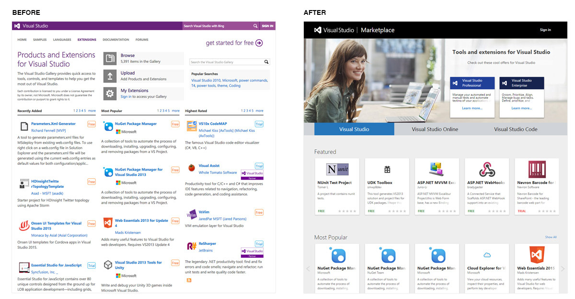
Task: Click Learn more on the Visual Studio Enterprise card
Action: tap(521, 108)
